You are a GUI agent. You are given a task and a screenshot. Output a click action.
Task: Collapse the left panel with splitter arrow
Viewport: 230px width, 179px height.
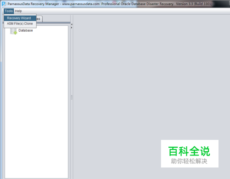coord(72,24)
